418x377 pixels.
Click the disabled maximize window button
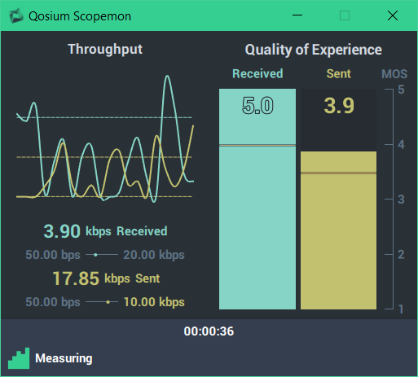tap(345, 15)
